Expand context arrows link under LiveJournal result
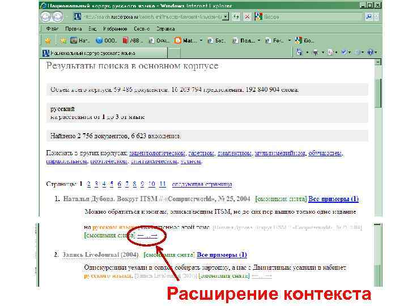The image size is (408, 306). click(x=262, y=276)
